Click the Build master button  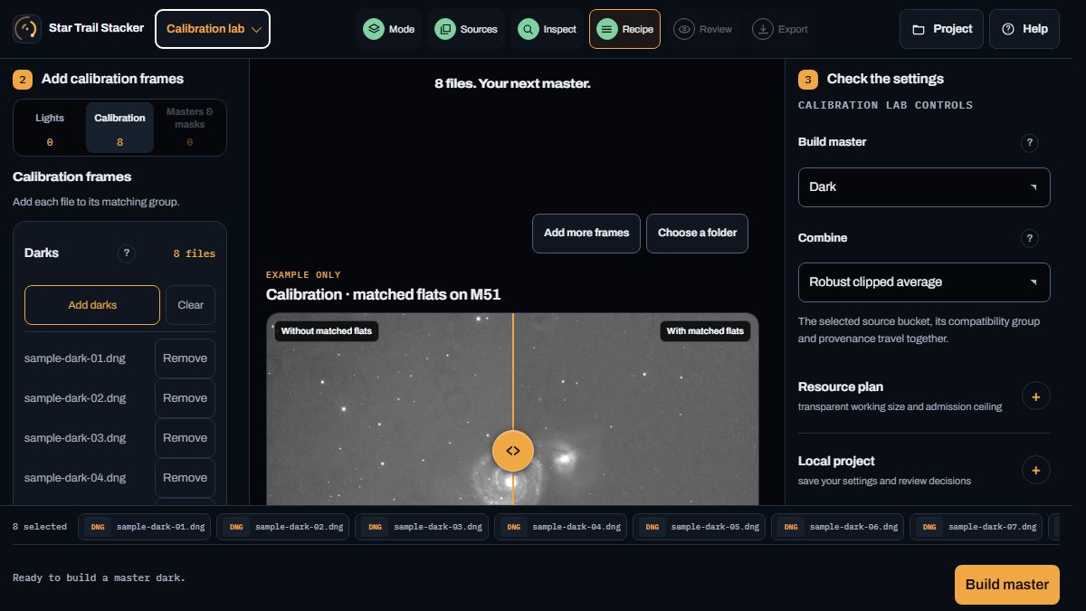pyautogui.click(x=1007, y=585)
